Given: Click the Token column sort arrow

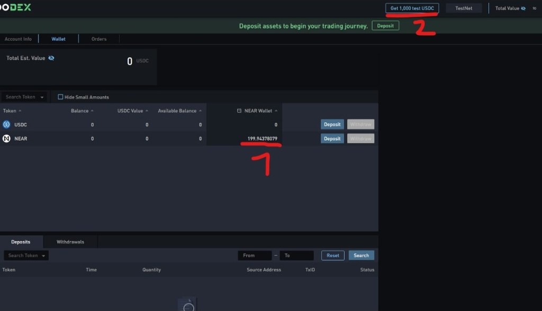Looking at the screenshot, I should (x=19, y=110).
